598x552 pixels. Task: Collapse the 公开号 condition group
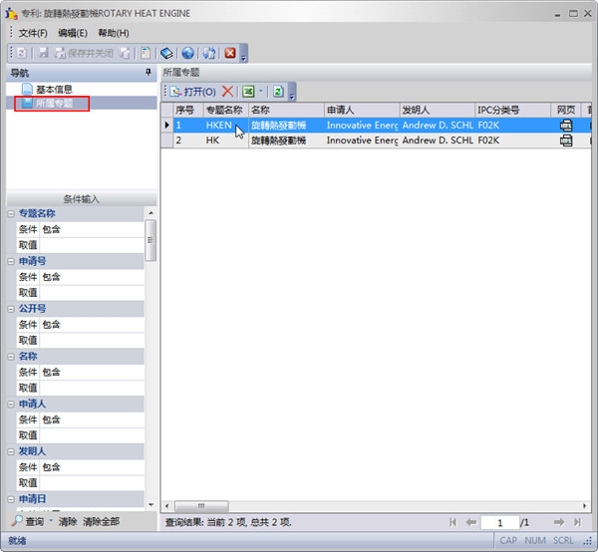point(11,309)
